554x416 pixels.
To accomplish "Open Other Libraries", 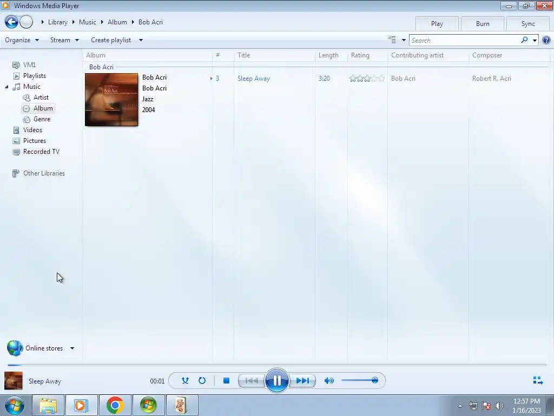I will tap(44, 173).
